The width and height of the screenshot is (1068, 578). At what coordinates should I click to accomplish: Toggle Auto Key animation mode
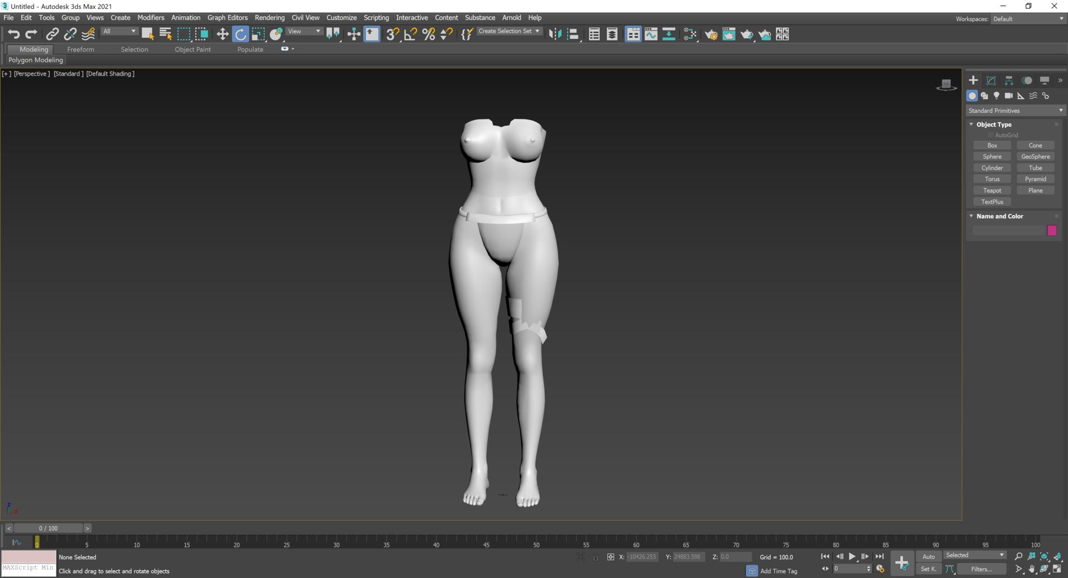point(928,556)
